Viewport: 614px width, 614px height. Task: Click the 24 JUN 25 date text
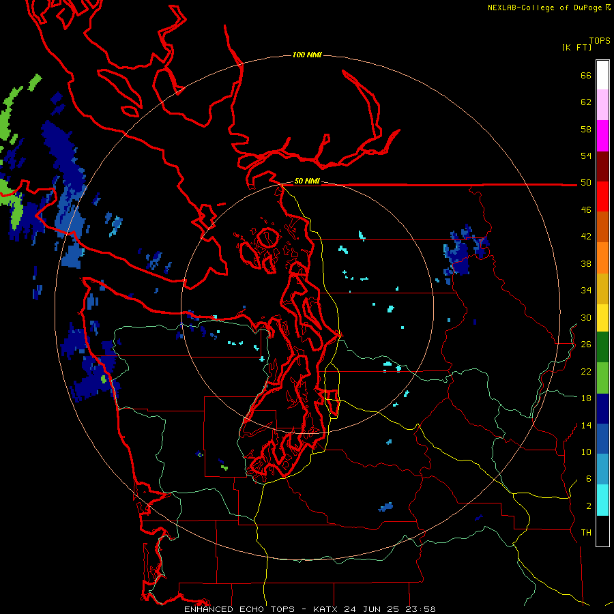click(x=371, y=609)
